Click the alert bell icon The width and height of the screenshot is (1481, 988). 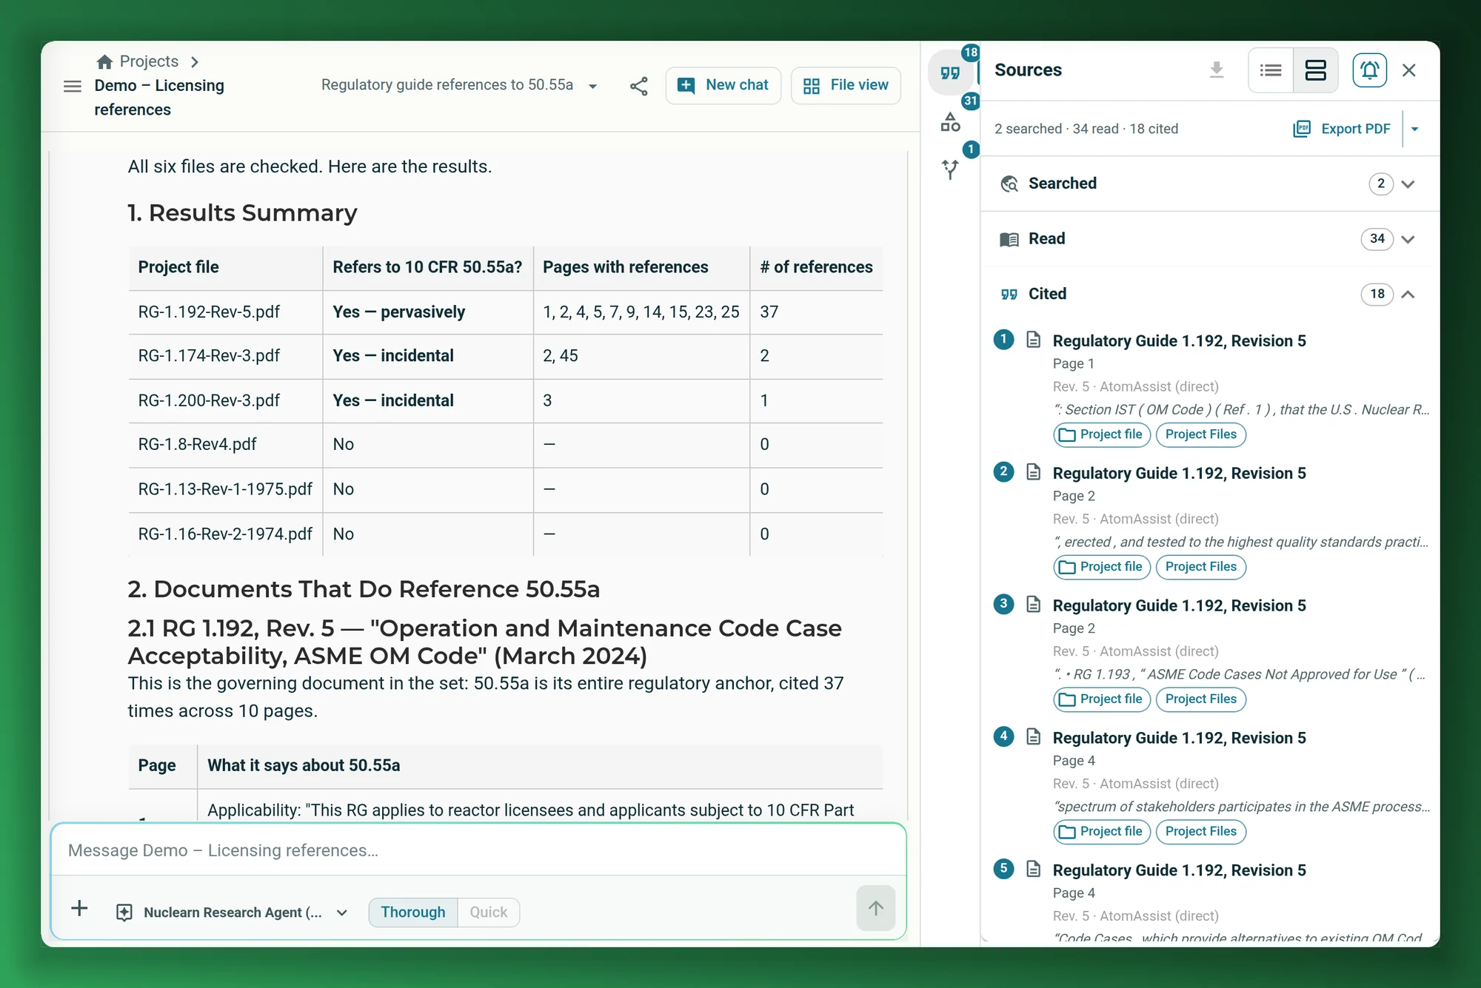pos(1369,70)
